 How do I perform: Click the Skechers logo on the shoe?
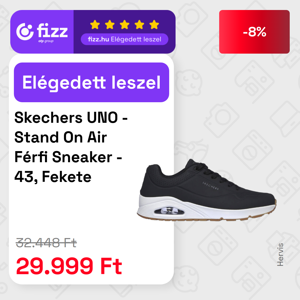coord(211,186)
